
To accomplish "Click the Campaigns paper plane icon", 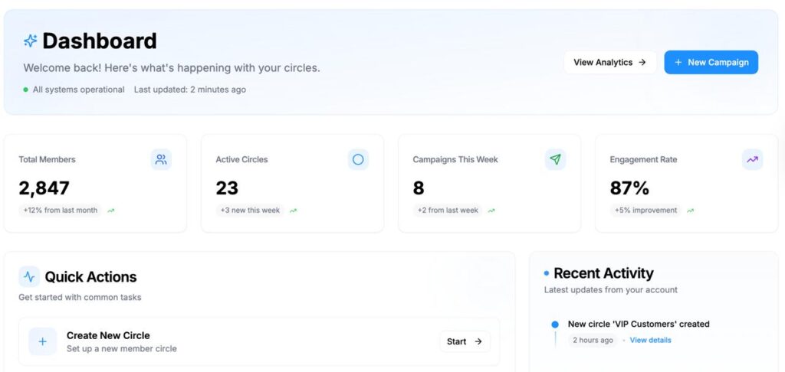I will [x=556, y=159].
